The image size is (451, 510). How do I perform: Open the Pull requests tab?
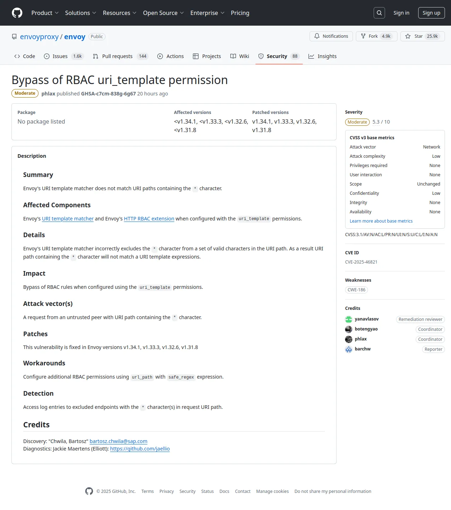coord(121,56)
